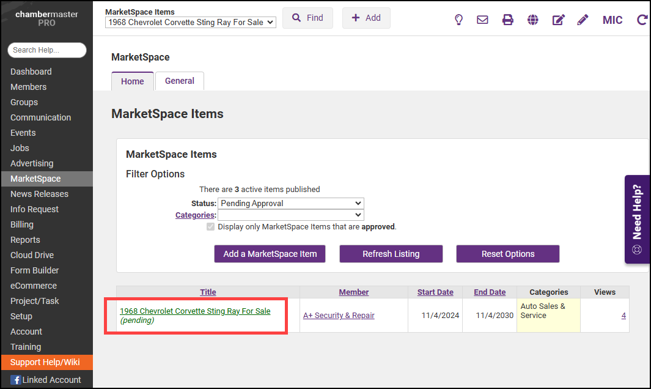Click the printer icon
The height and width of the screenshot is (389, 651).
[x=507, y=20]
